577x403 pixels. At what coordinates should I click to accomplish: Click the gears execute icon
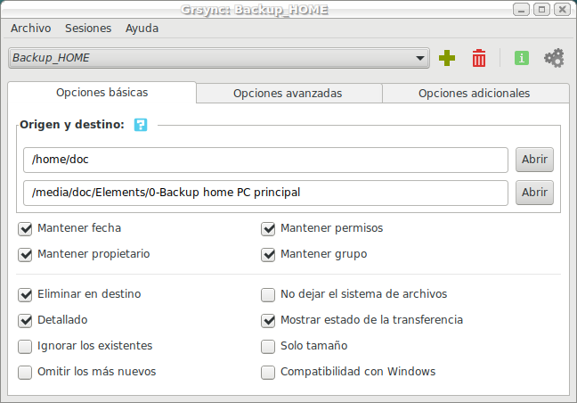coord(554,58)
